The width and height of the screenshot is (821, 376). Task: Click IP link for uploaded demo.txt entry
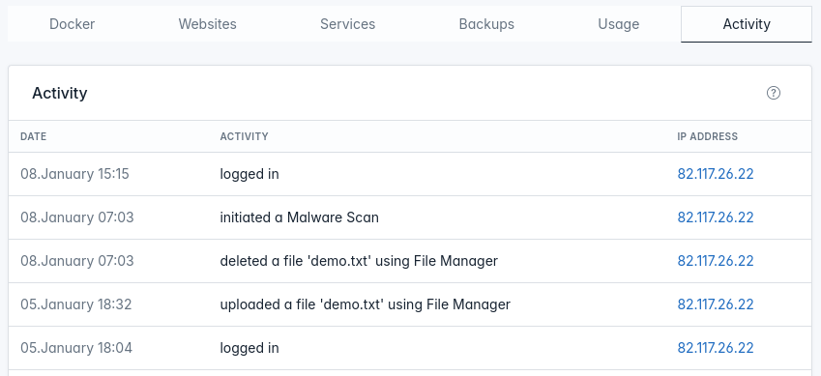(716, 304)
